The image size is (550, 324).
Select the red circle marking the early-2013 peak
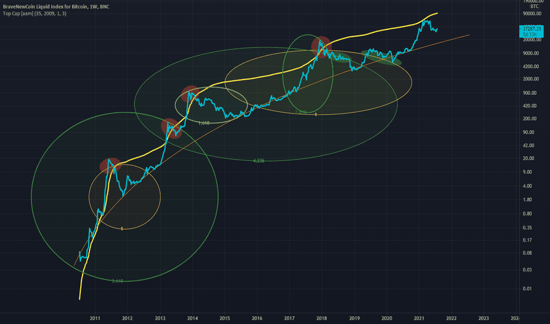click(x=172, y=128)
